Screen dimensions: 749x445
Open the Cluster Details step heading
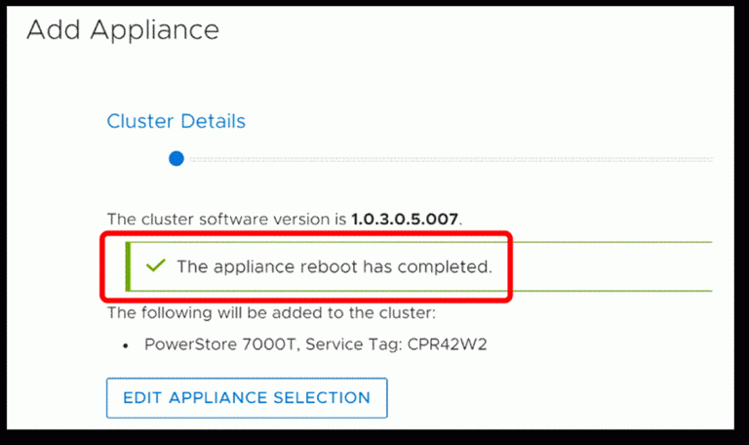[176, 121]
